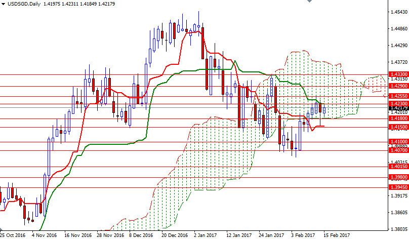Click the 1.42300 red price level label

[398, 104]
